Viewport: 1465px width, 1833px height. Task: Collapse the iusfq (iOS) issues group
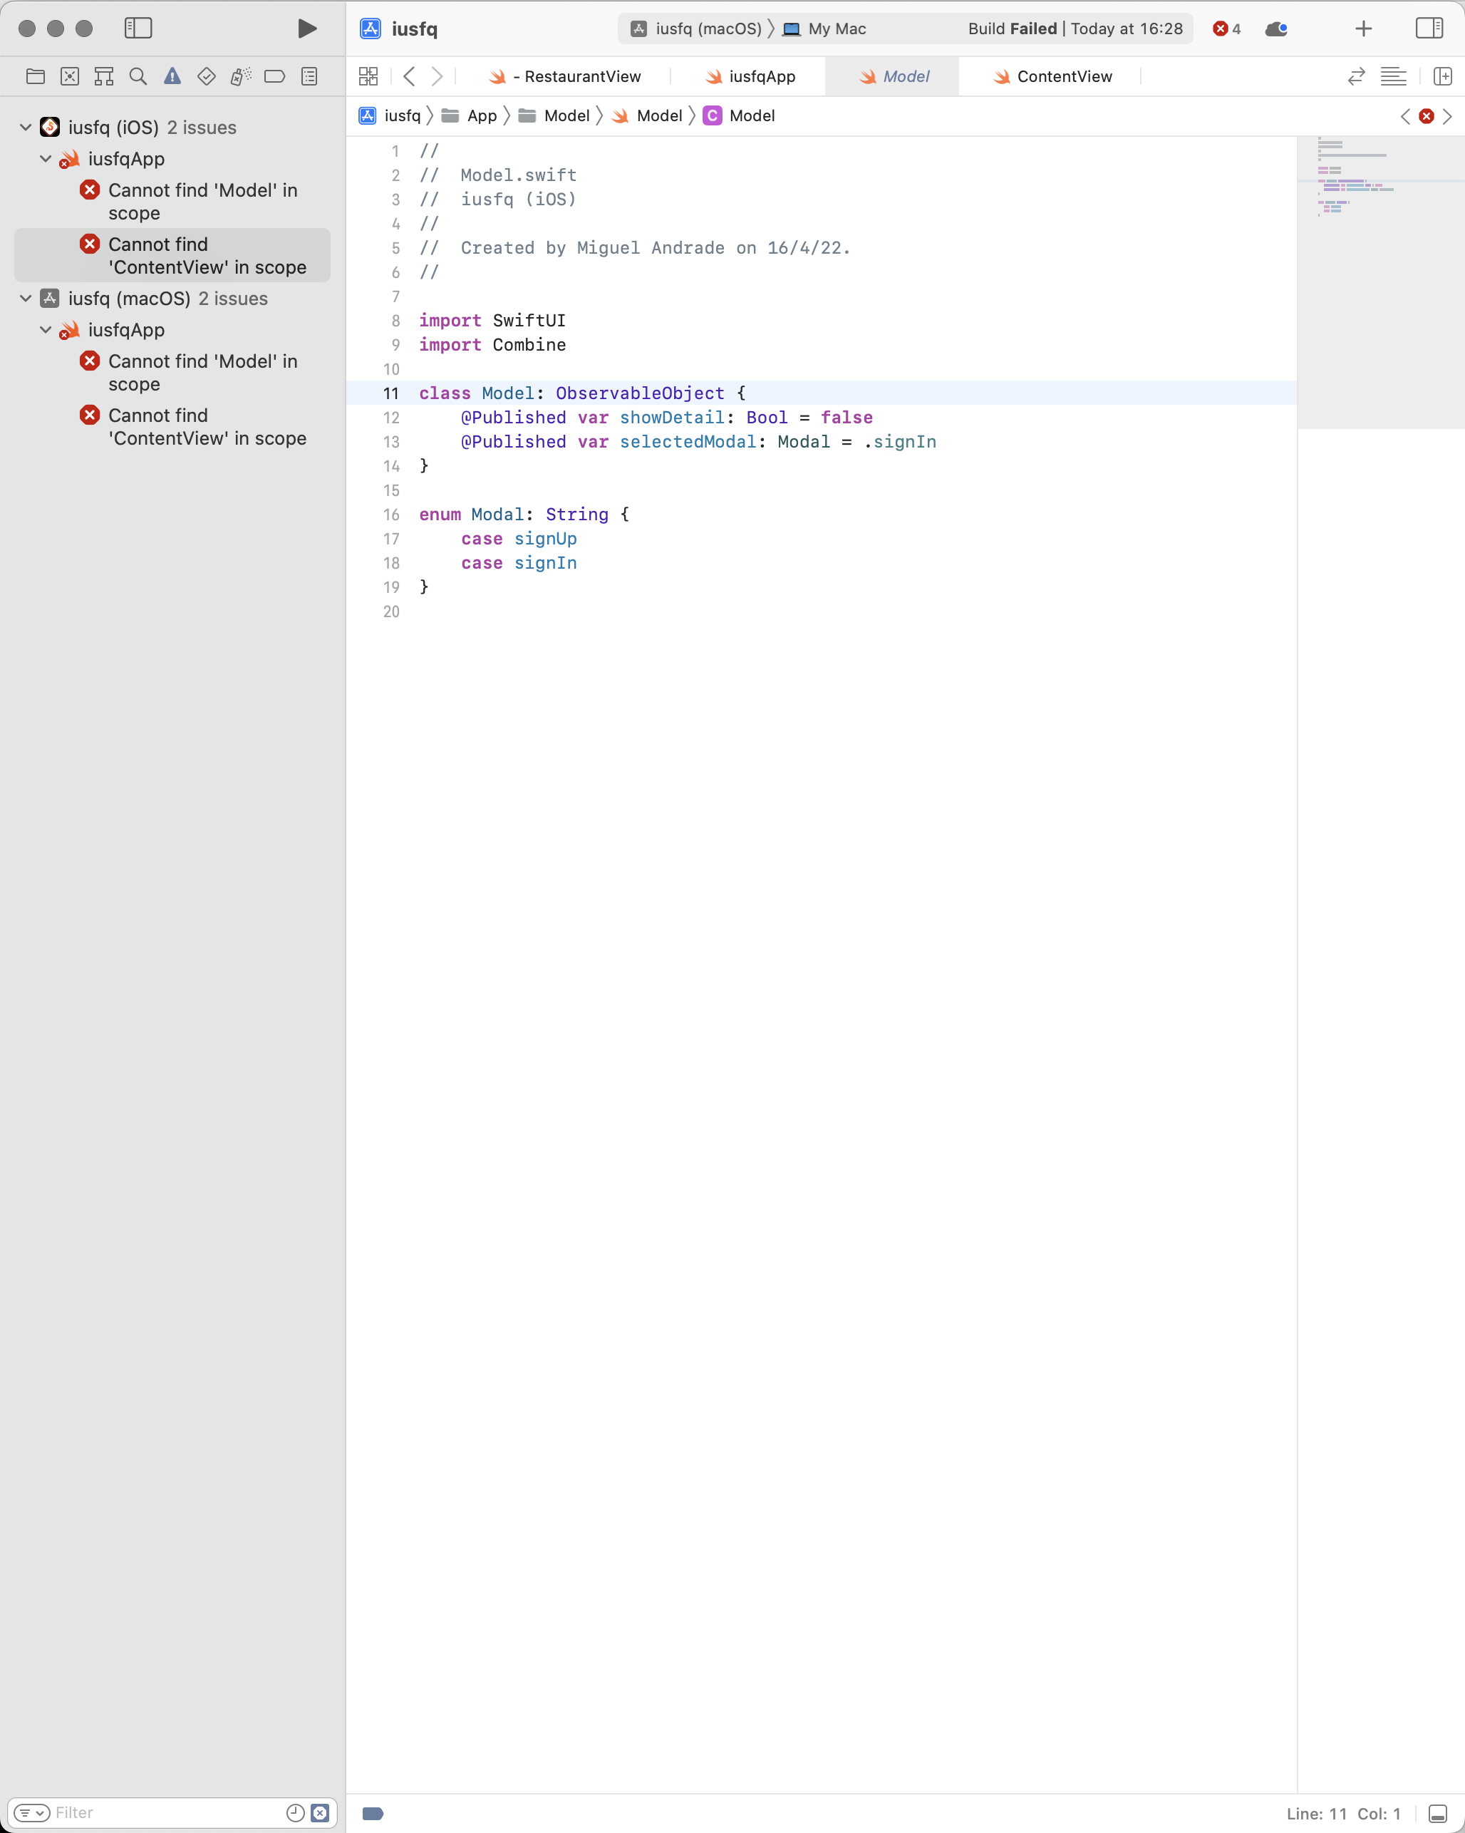pyautogui.click(x=26, y=128)
